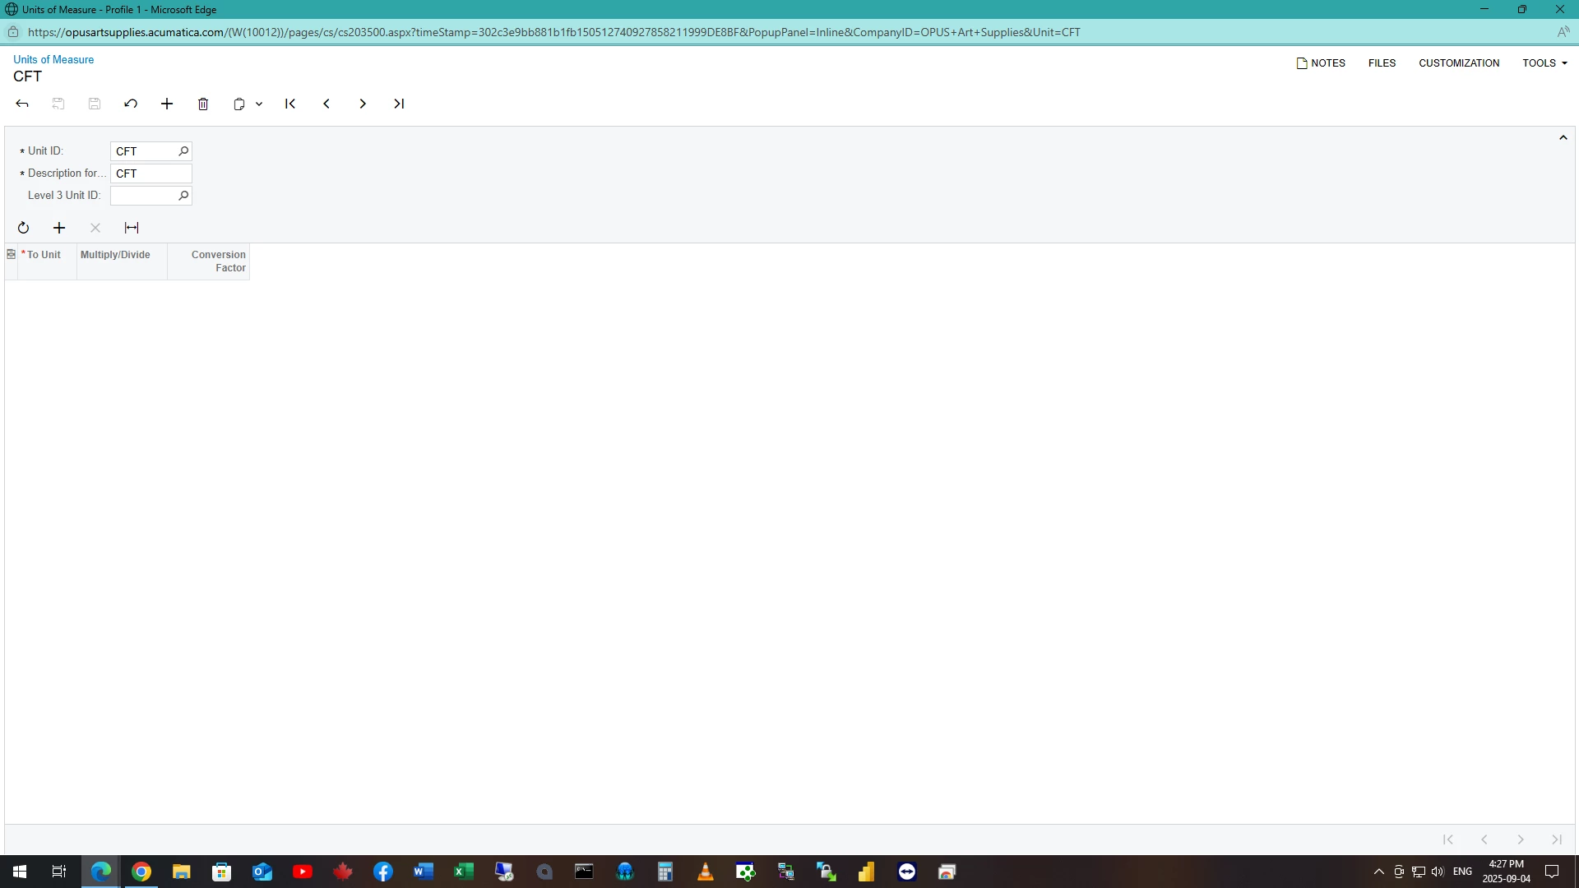Click the Description input field
Image resolution: width=1579 pixels, height=888 pixels.
point(150,173)
